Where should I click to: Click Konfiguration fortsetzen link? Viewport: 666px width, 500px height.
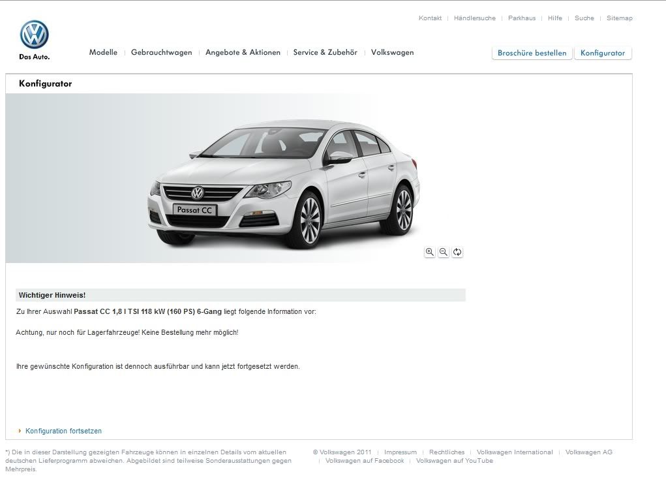click(63, 431)
